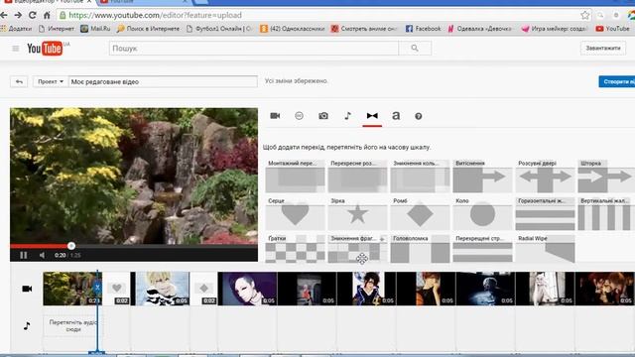Open the transitions tab bowtie icon
635x357 pixels.
372,116
